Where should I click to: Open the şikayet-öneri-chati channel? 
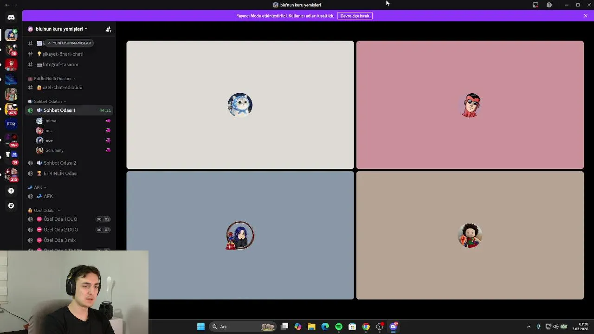(69, 54)
